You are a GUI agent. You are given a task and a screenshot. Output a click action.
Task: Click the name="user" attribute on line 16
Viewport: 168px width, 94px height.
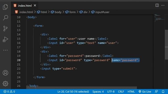(x=107, y=43)
